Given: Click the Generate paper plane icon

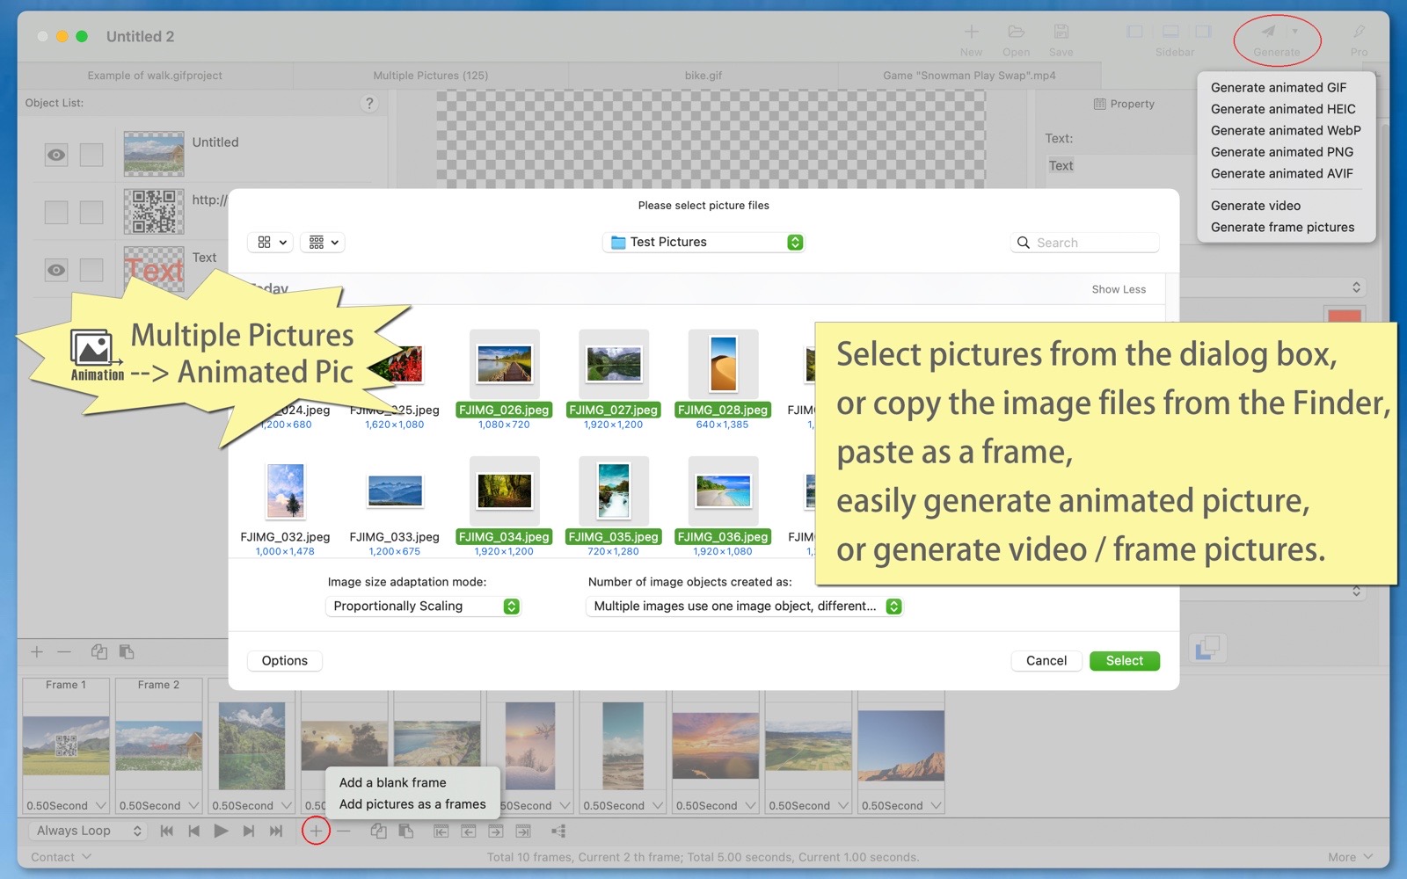Looking at the screenshot, I should pos(1268,32).
